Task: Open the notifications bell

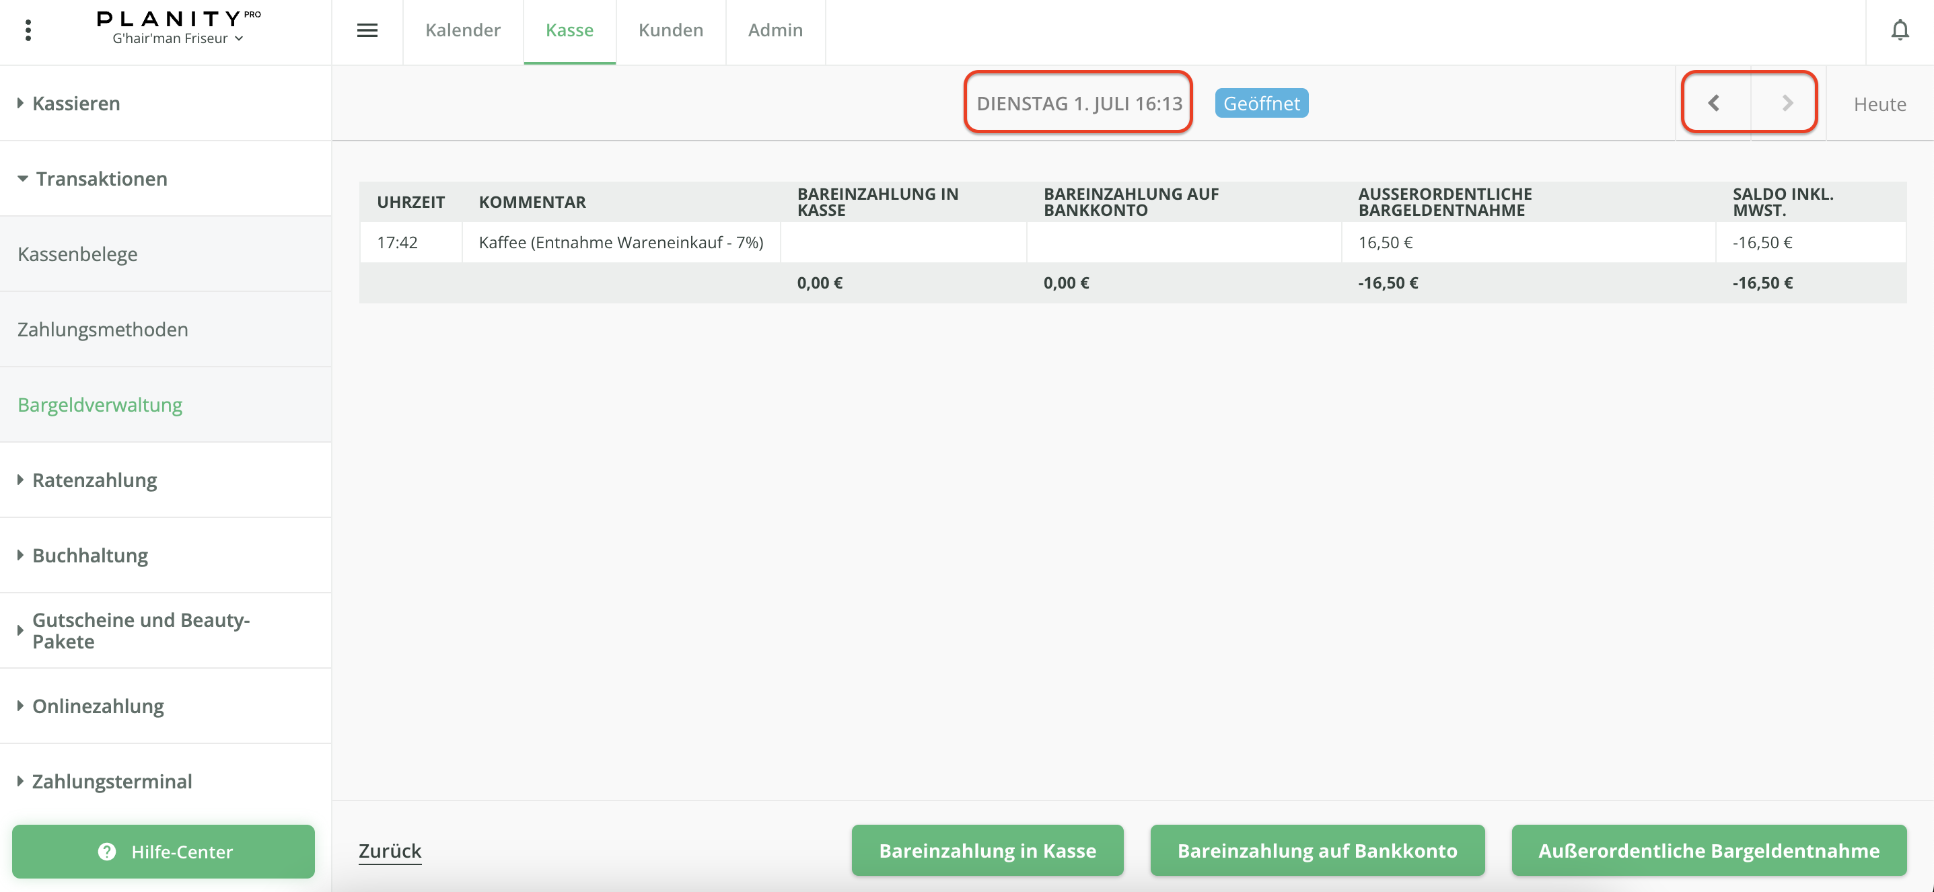Action: pos(1900,31)
